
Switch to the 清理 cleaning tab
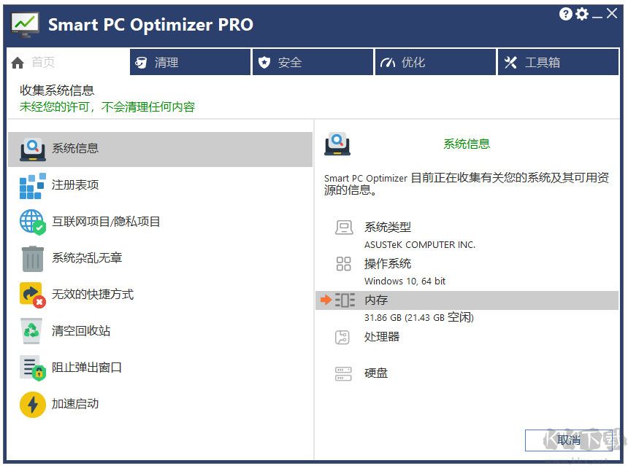[190, 62]
